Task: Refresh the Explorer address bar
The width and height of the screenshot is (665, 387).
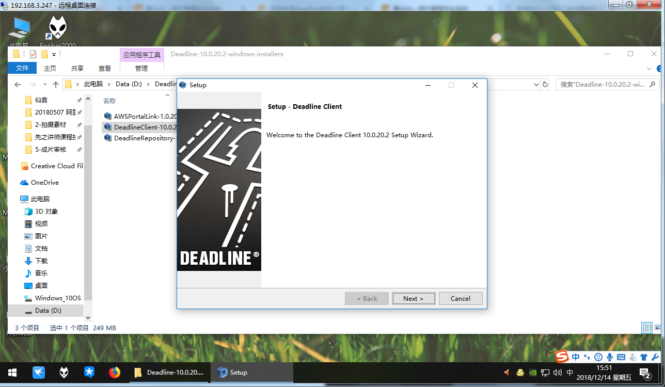Action: [545, 84]
